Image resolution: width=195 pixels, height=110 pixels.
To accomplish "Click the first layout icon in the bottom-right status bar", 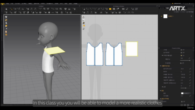I will point(182,105).
